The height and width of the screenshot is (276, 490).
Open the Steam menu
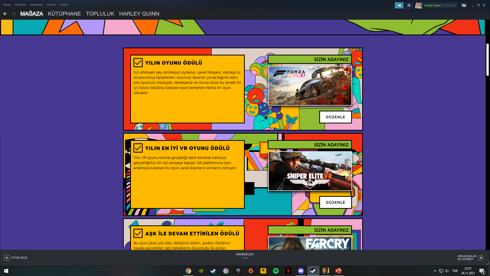point(7,5)
